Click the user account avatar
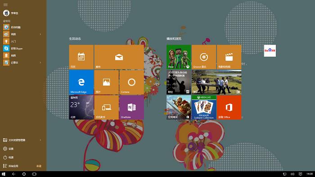This screenshot has height=177, width=315. [x=6, y=13]
